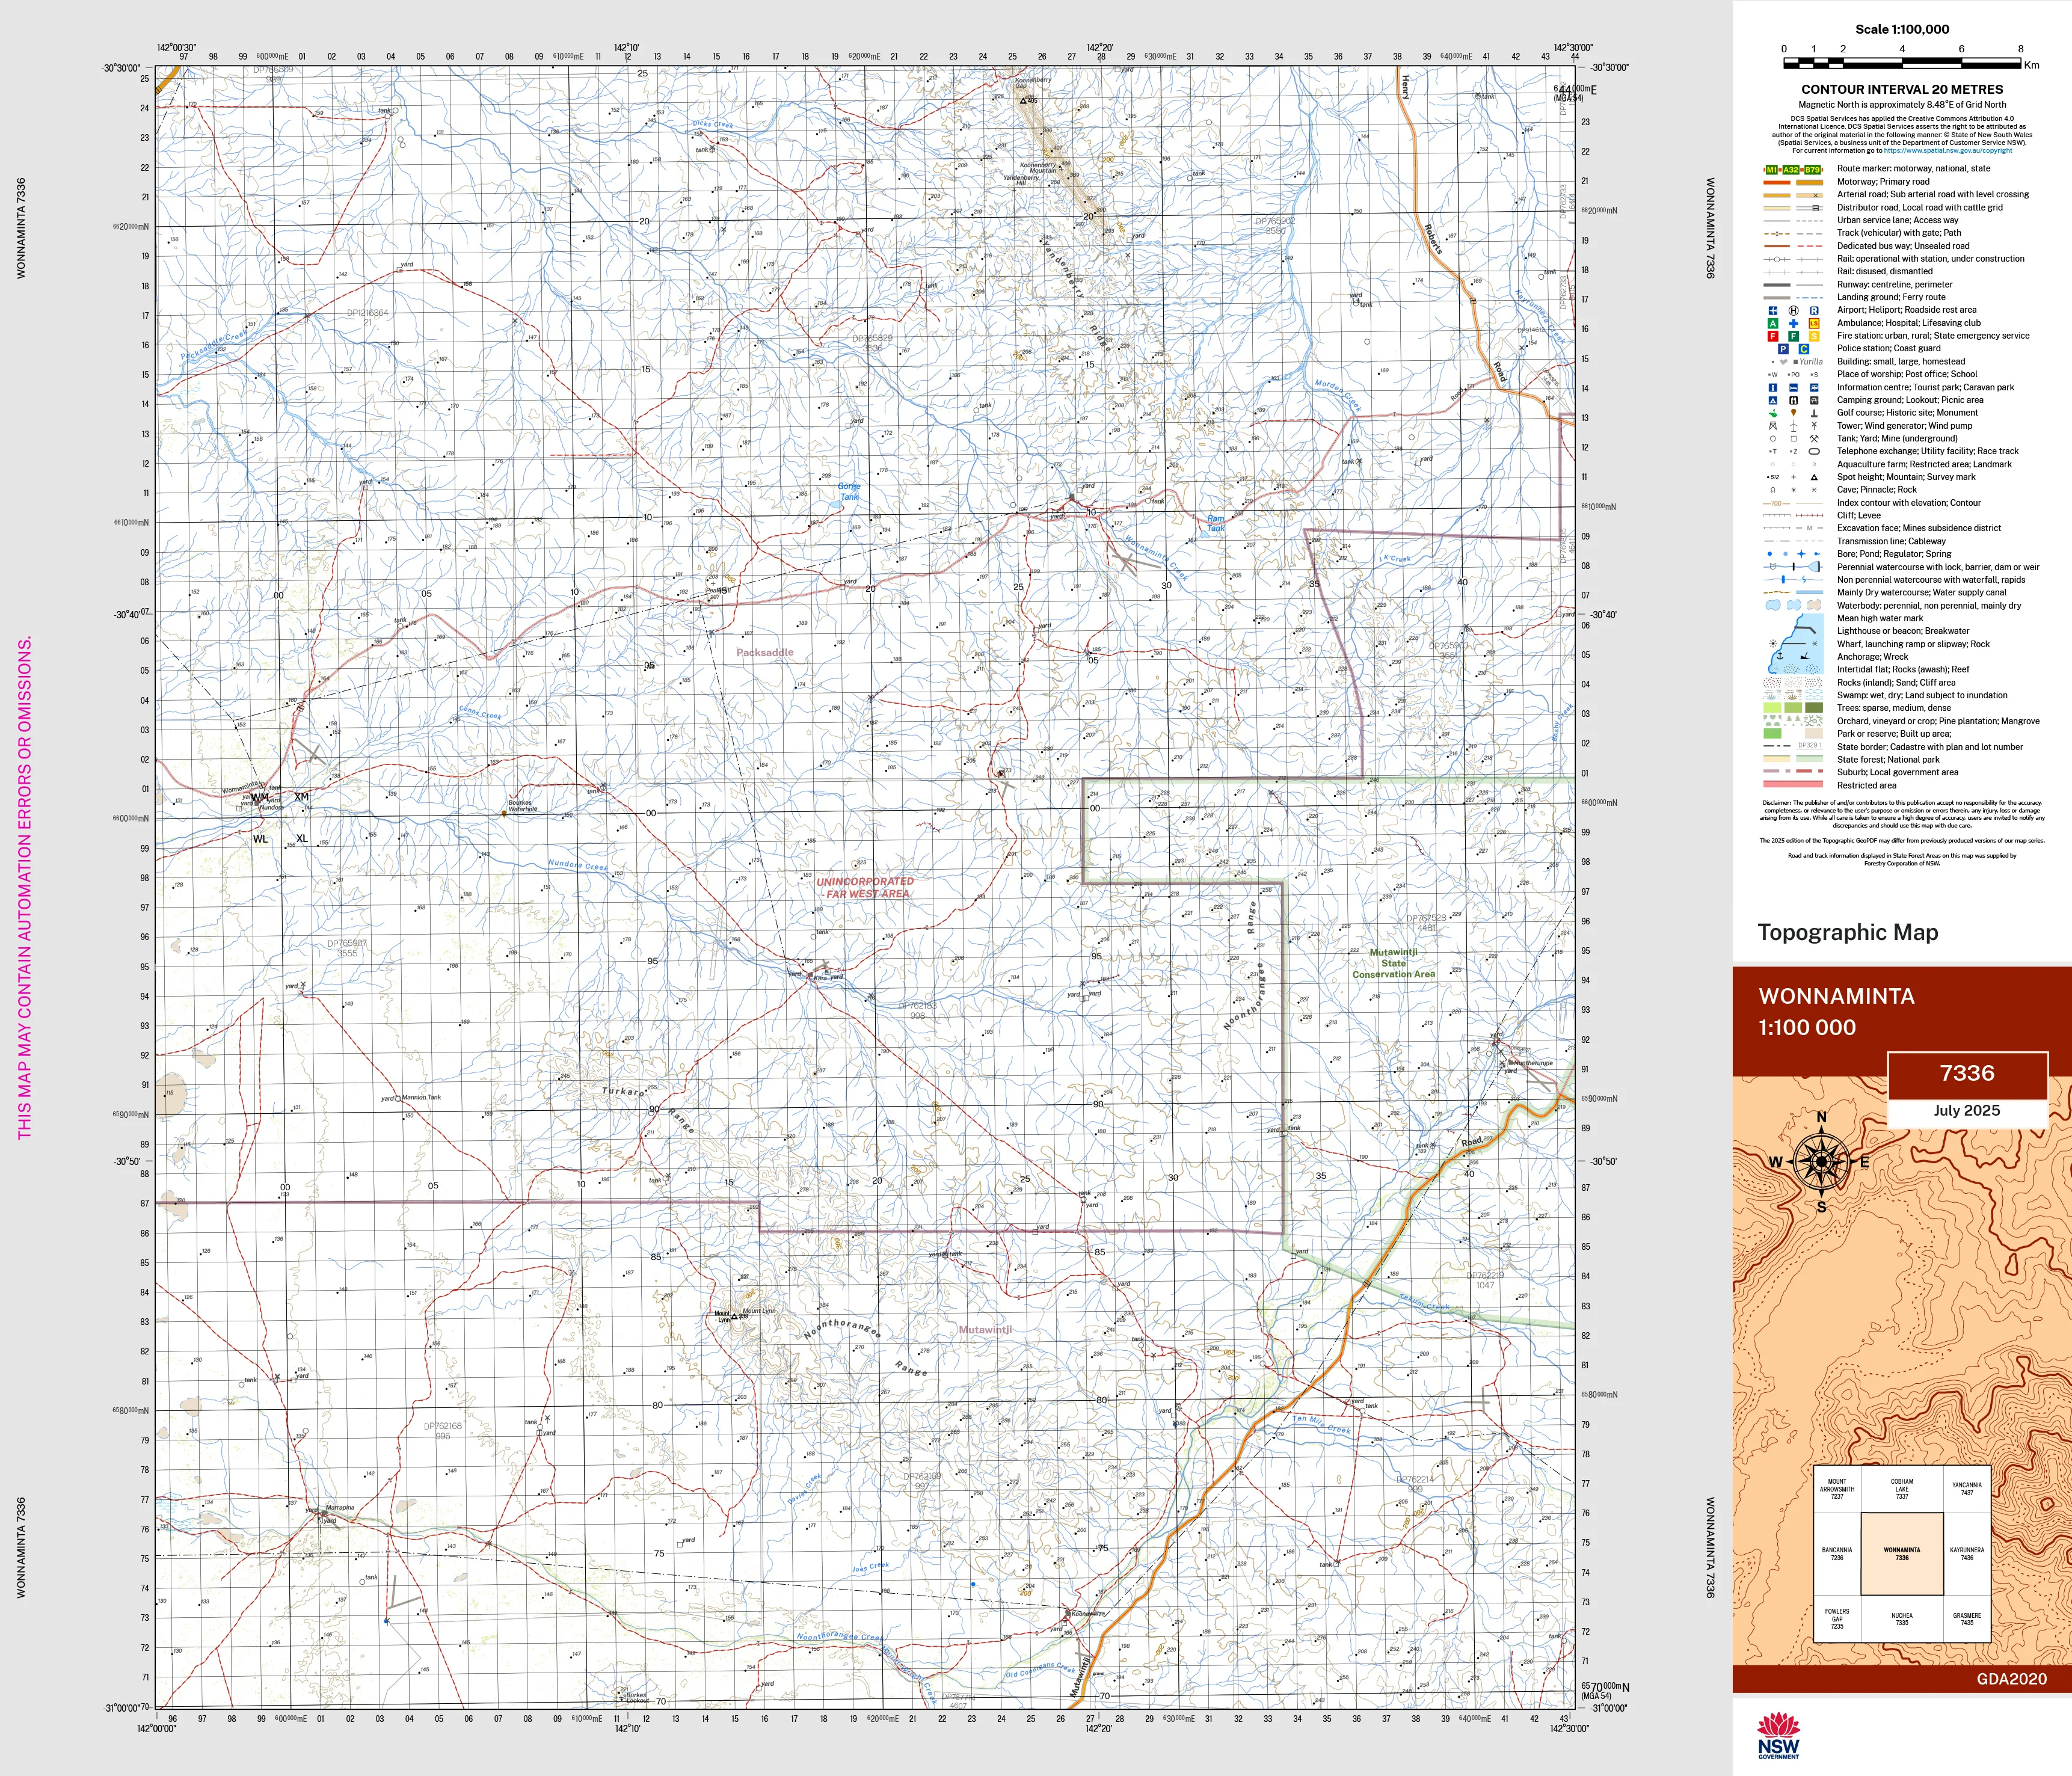Click the dense Trees dark green swatch

1814,708
